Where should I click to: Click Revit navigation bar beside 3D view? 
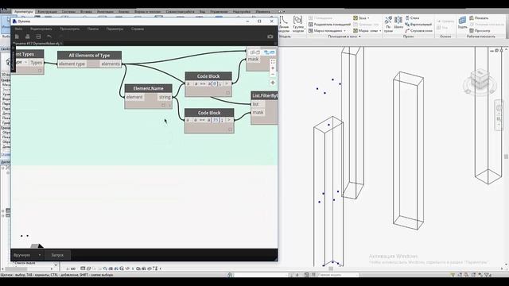point(499,115)
